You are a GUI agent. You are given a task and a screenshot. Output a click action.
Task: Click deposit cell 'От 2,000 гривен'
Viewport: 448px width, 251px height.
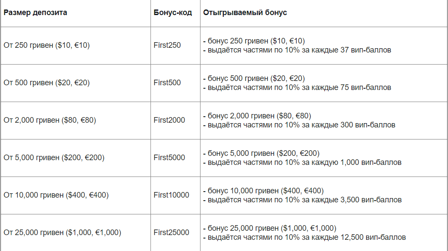click(x=50, y=120)
